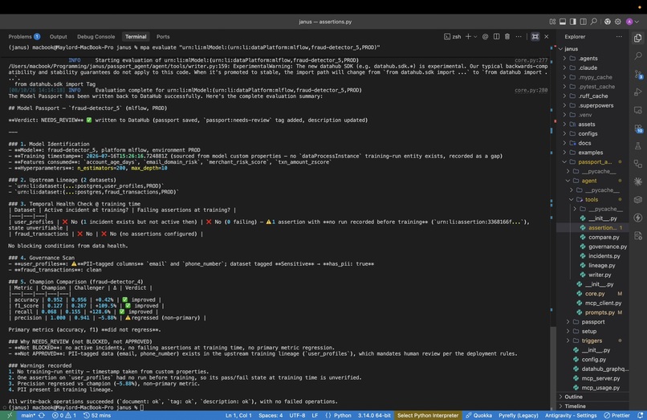Open lineage.py in the Explorer
The height and width of the screenshot is (420, 647).
click(x=601, y=266)
